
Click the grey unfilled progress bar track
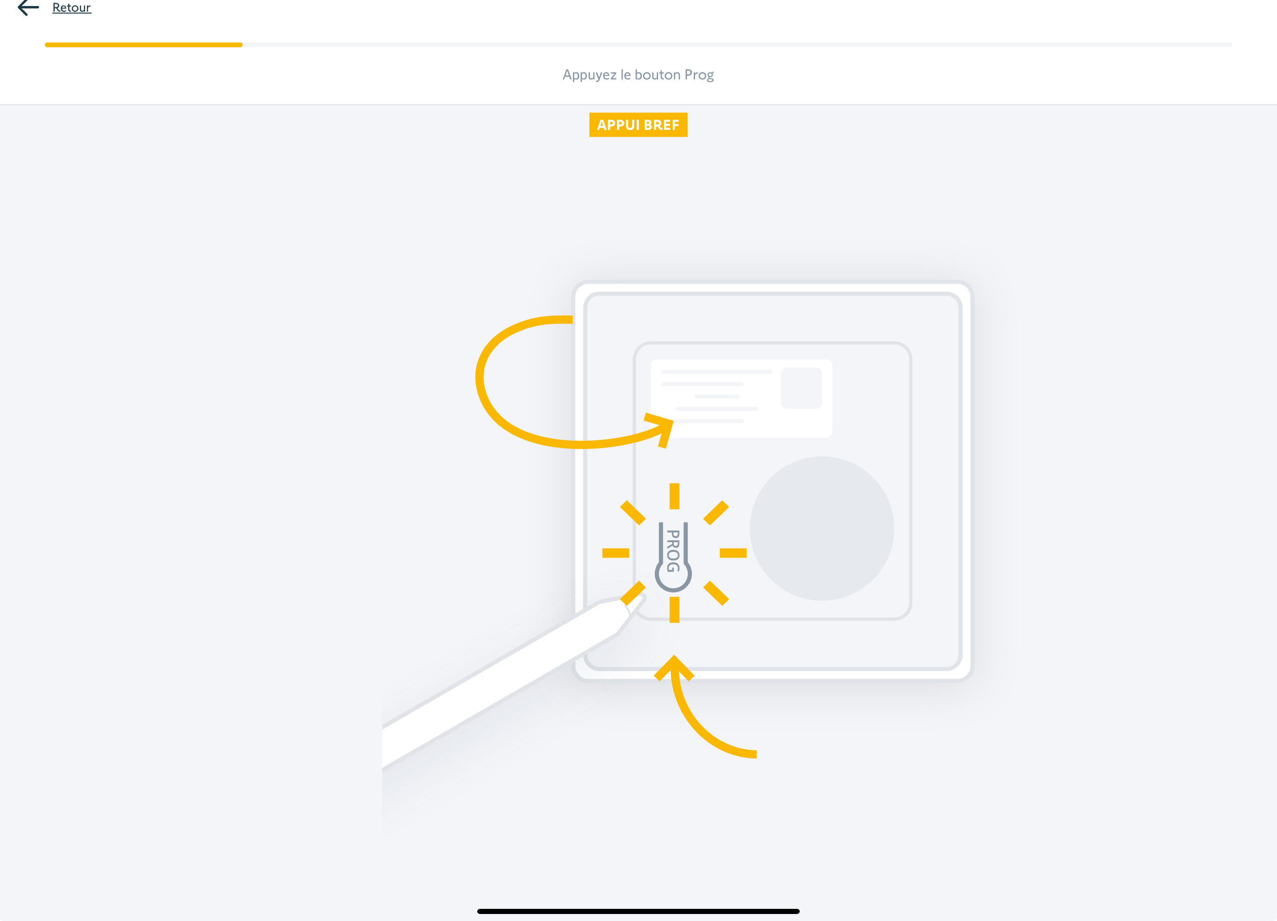737,44
